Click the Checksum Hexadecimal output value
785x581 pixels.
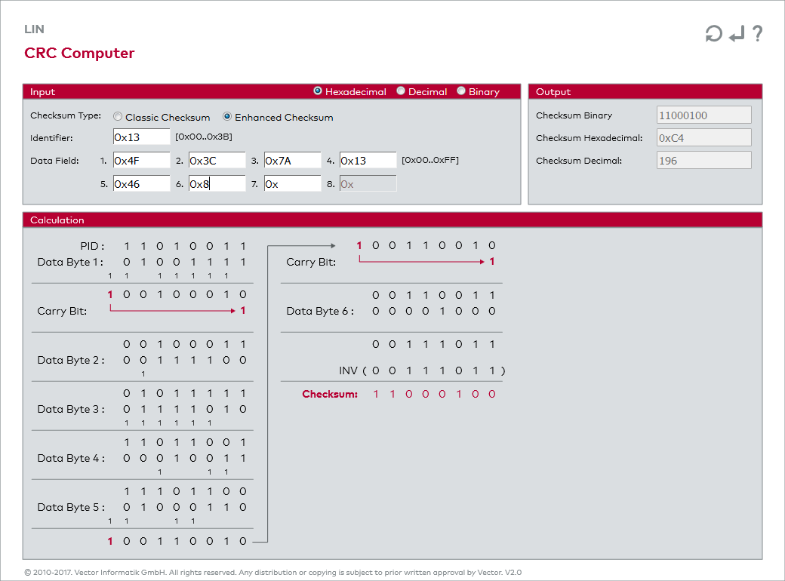point(703,138)
